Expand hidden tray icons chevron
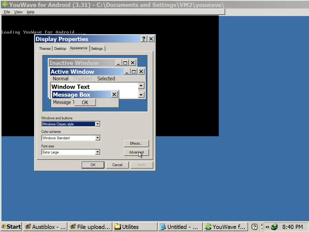 click(267, 227)
